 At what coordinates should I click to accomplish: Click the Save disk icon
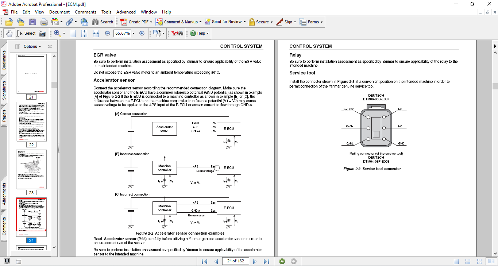point(32,22)
